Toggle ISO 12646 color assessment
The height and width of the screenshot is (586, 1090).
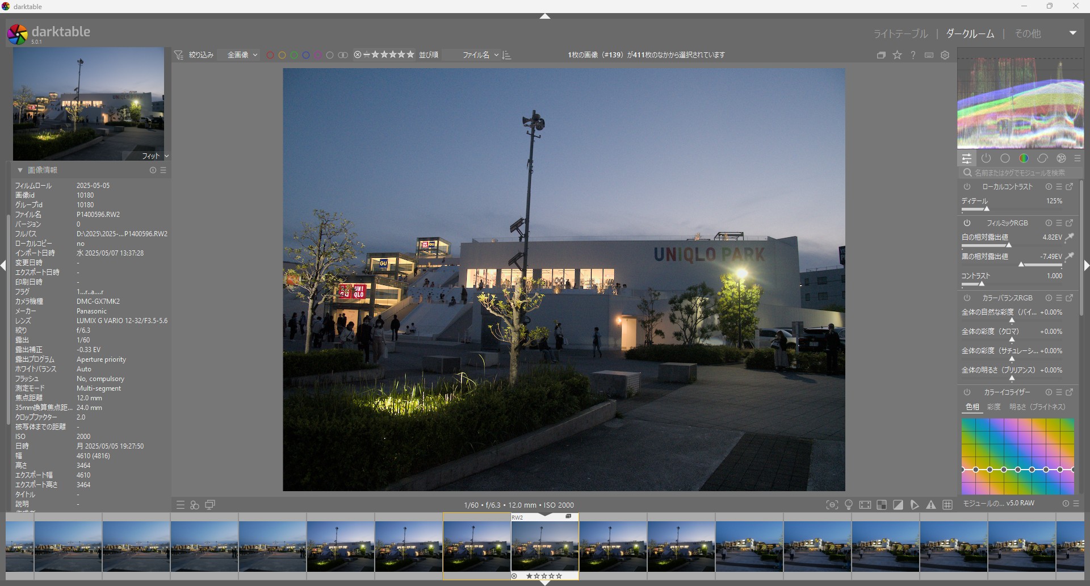[849, 505]
